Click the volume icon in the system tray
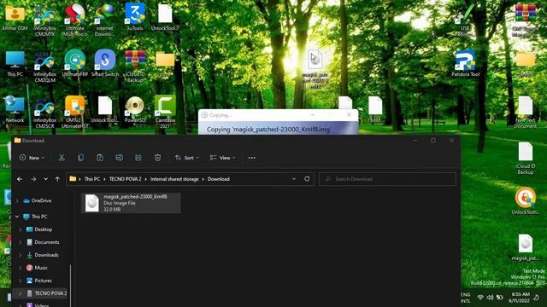 point(490,298)
